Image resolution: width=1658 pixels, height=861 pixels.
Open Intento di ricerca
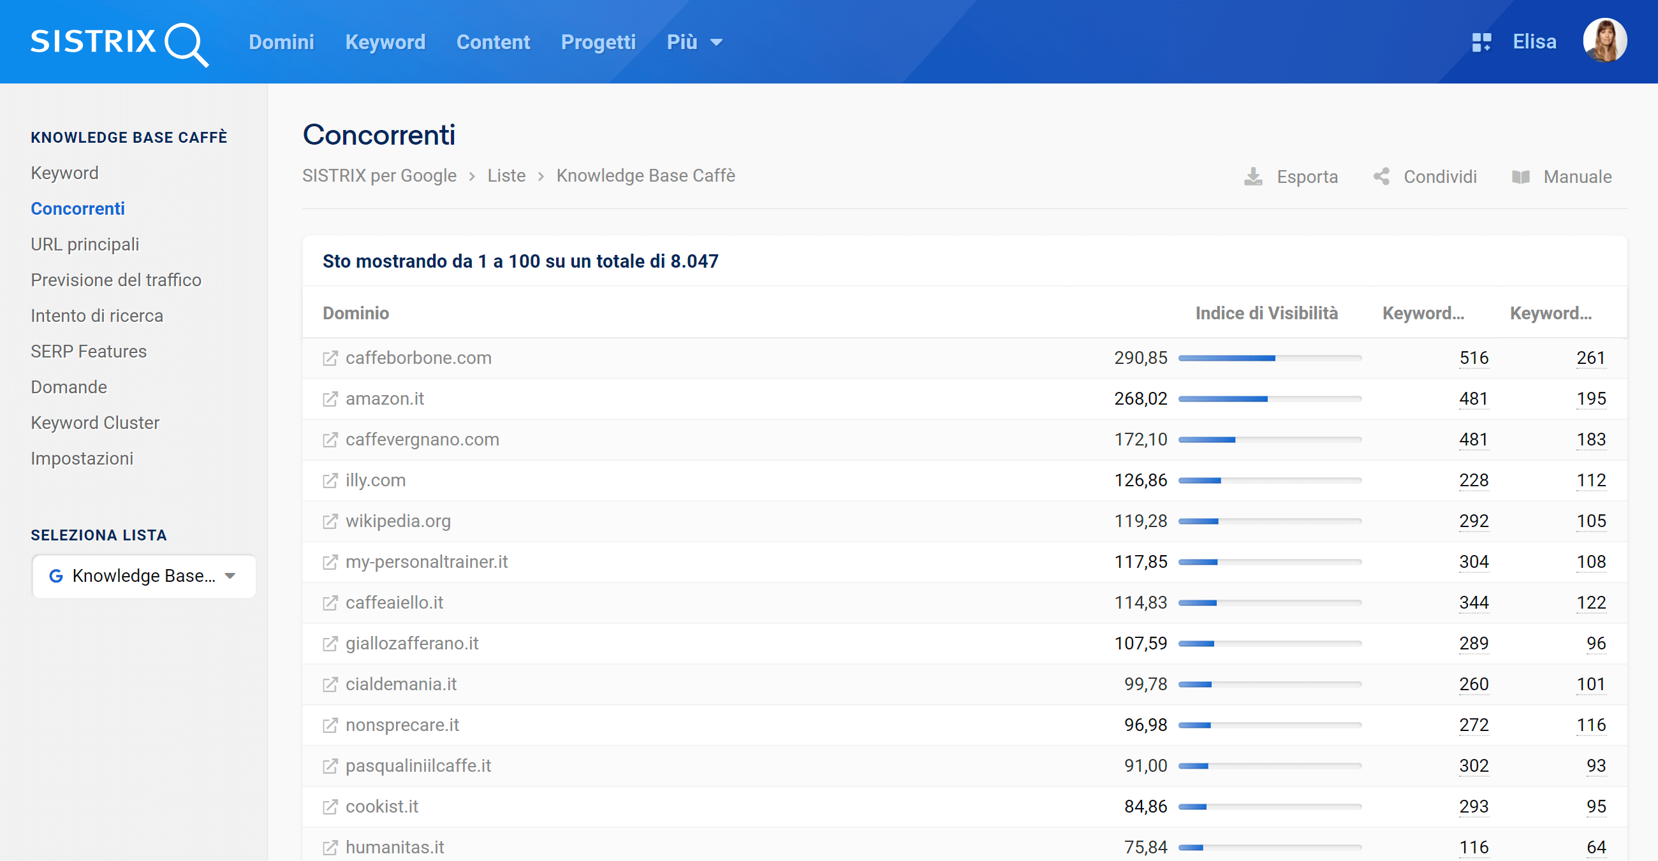tap(97, 315)
